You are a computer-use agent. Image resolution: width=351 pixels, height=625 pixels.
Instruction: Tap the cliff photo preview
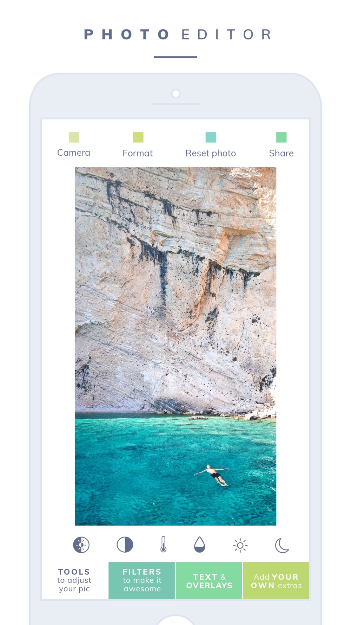[175, 346]
